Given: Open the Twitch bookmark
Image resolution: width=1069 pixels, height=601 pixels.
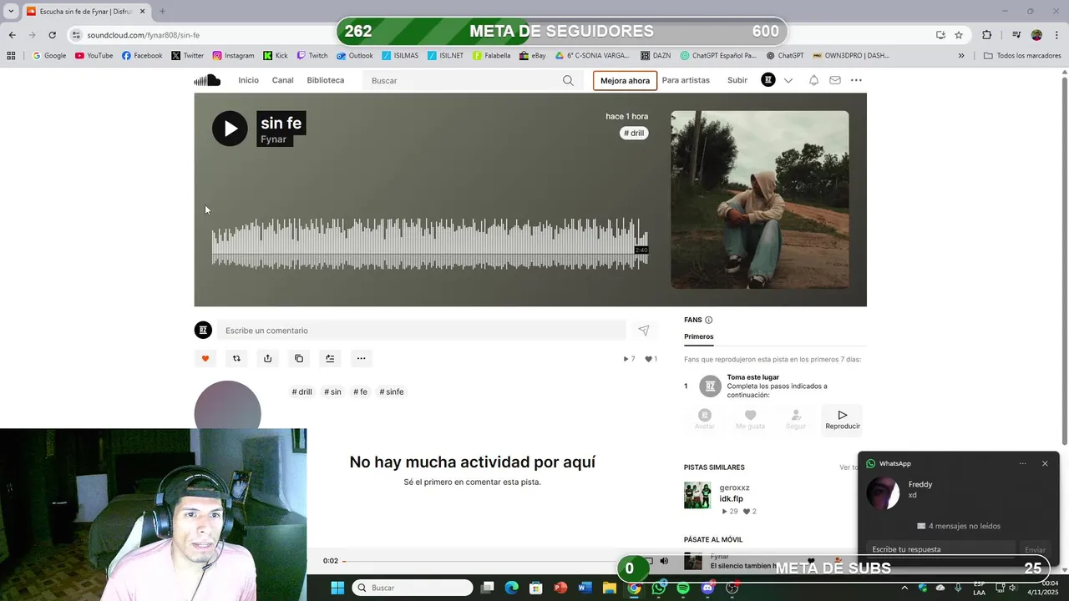Looking at the screenshot, I should pyautogui.click(x=312, y=56).
